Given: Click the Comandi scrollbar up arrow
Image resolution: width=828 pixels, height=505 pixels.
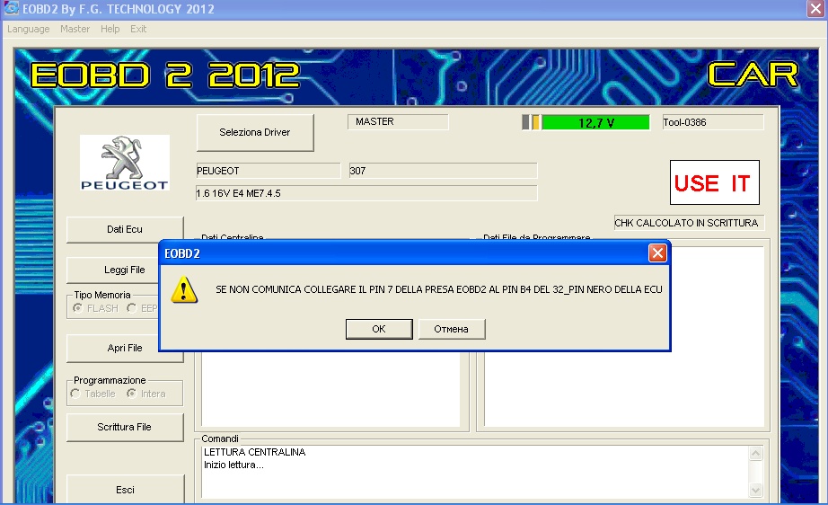Looking at the screenshot, I should click(x=755, y=454).
